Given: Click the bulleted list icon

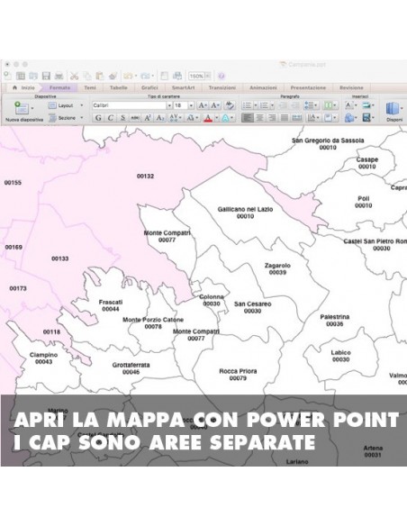Looking at the screenshot, I should click(x=247, y=105).
